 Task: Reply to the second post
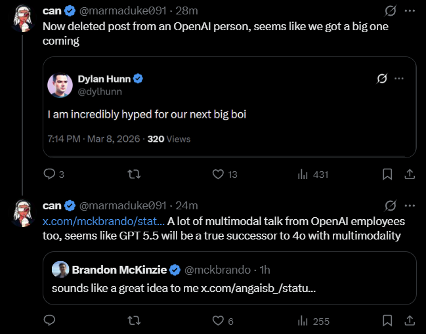50,321
